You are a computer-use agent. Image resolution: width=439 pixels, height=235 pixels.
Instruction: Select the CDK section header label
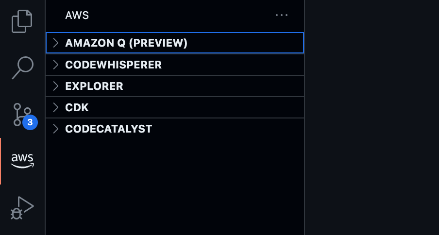click(77, 108)
